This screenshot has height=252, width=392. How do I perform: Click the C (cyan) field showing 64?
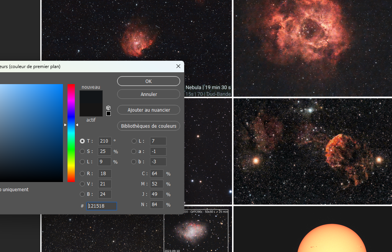tap(157, 174)
